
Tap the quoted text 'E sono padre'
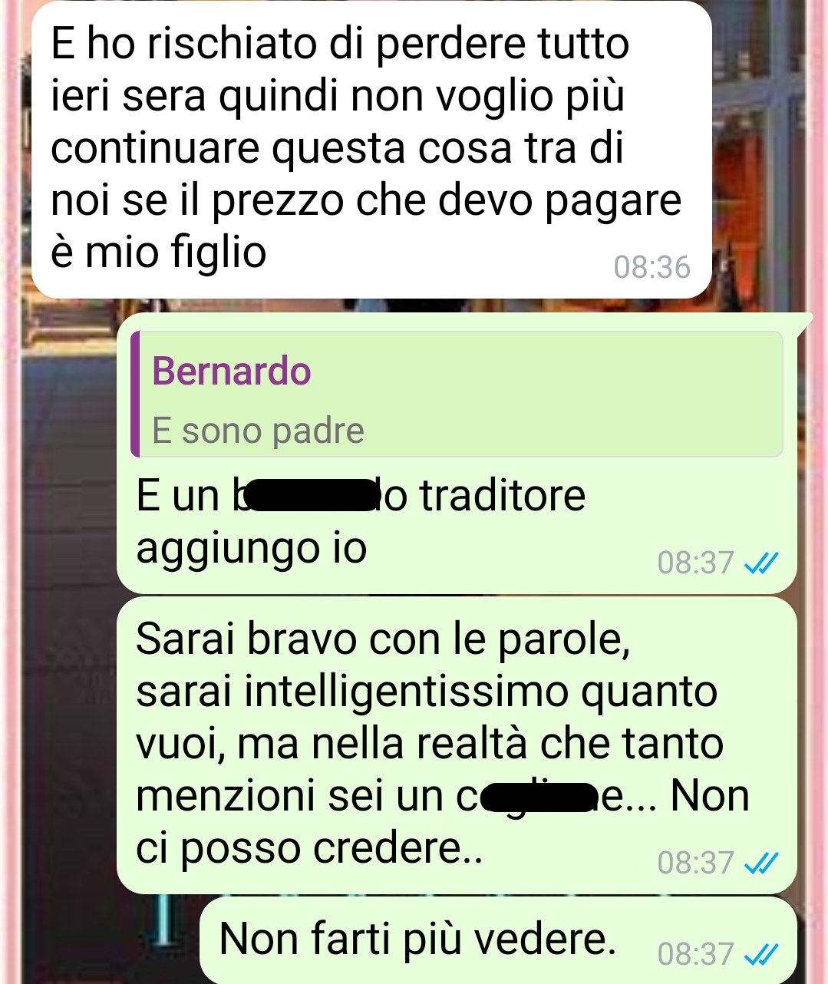point(258,431)
